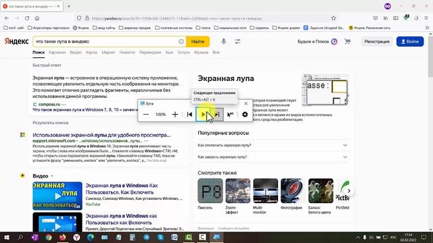The width and height of the screenshot is (433, 243).
Task: Open Telegram from the taskbar
Action: 146,237
